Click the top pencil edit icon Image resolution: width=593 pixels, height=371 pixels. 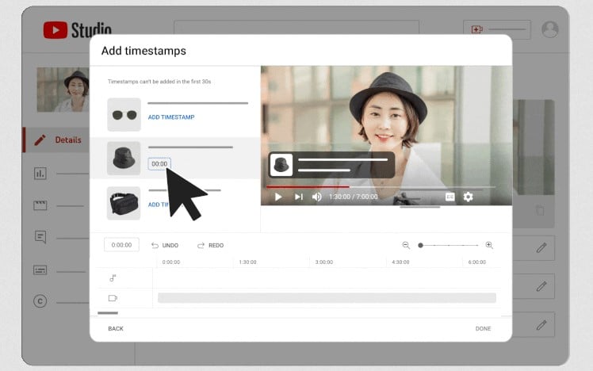[541, 248]
